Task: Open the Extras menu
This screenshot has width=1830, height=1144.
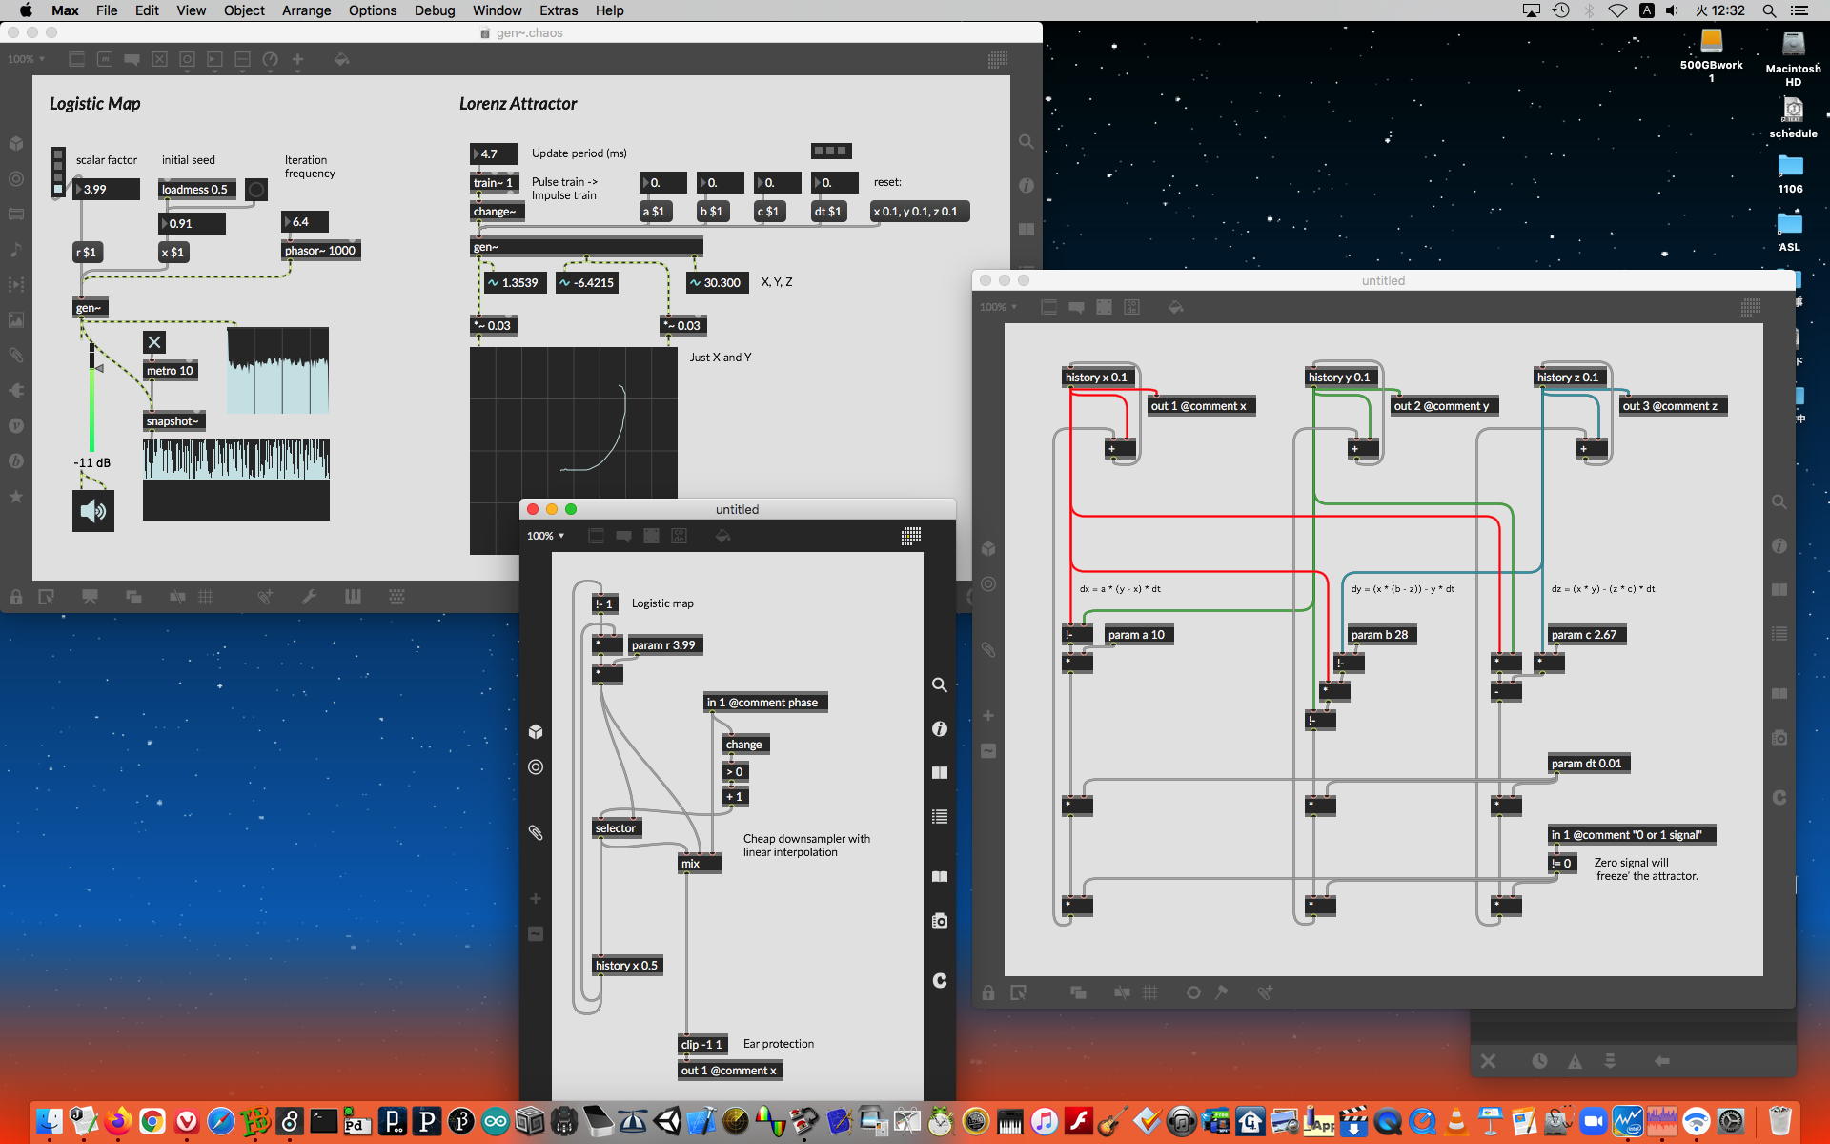Action: 558,10
